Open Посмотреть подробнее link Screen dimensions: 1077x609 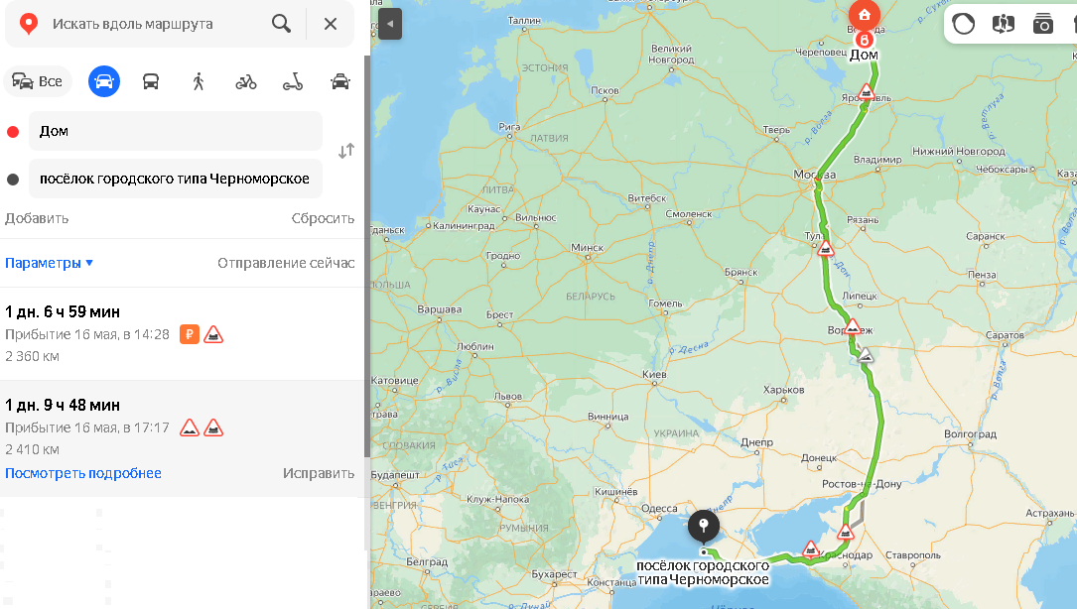[x=83, y=473]
